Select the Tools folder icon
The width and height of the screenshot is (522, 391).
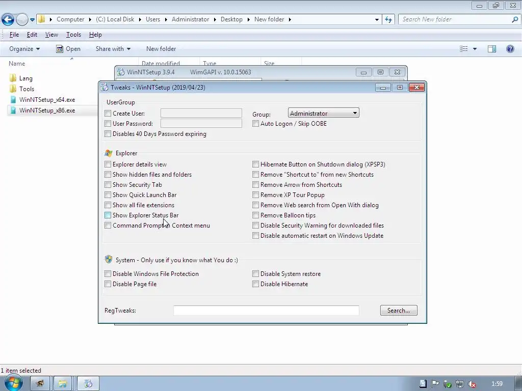click(13, 89)
